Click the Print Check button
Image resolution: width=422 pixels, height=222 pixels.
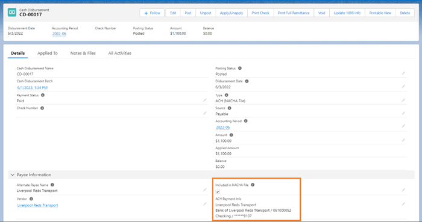click(x=260, y=13)
